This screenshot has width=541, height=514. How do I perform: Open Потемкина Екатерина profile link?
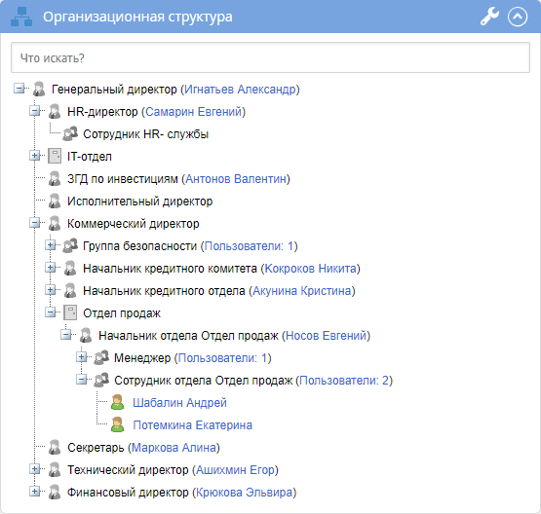[193, 425]
